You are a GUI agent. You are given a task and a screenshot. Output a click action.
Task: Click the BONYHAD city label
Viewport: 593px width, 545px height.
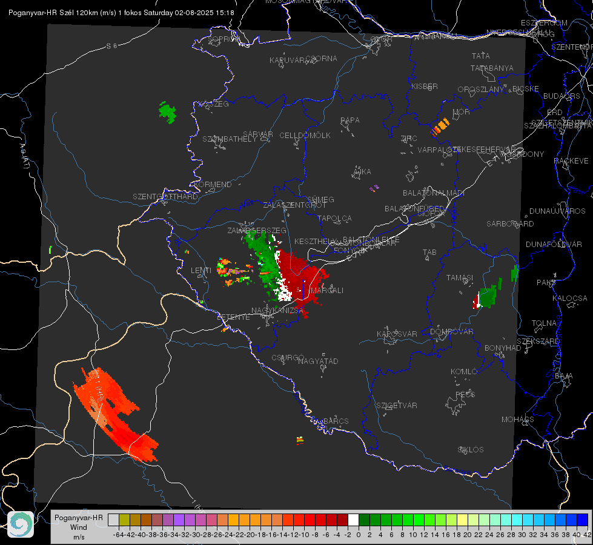503,348
